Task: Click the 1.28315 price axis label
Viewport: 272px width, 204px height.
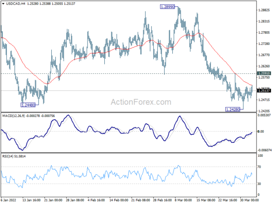Action: pyautogui.click(x=264, y=21)
